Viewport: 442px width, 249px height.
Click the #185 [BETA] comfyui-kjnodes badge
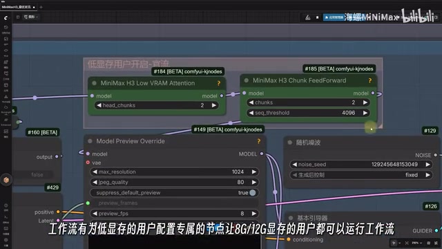[339, 69]
